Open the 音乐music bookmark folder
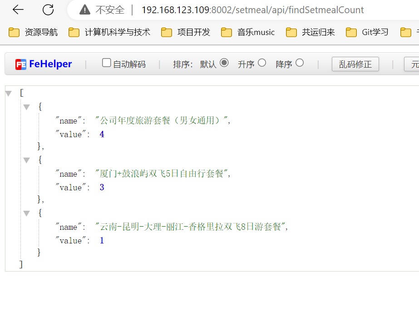 point(248,32)
